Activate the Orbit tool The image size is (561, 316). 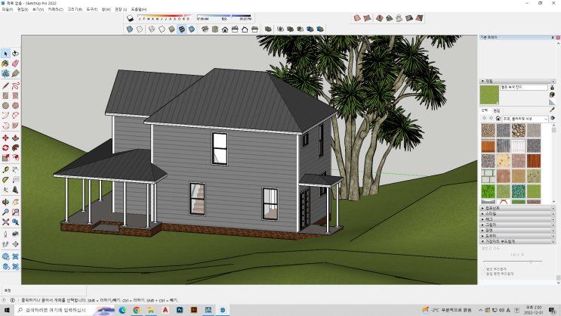(6, 202)
